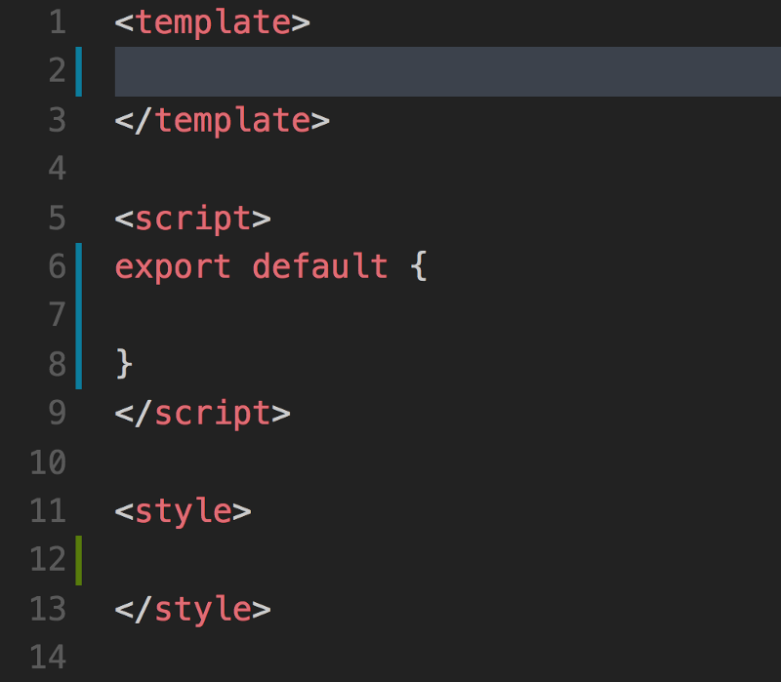Click the blue change marker beside line 7

click(x=78, y=315)
